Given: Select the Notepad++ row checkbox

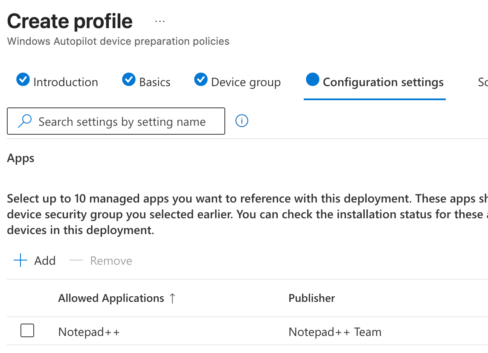Looking at the screenshot, I should (x=27, y=330).
